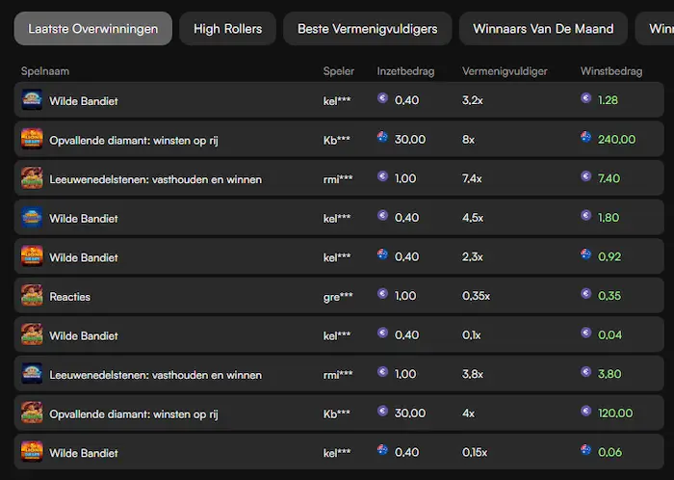Click game thumbnail beside 240,00 win row

tap(32, 139)
